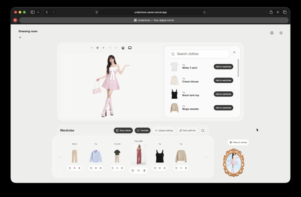Add Cream blouse to wardrobe
The height and width of the screenshot is (197, 301).
click(x=223, y=80)
